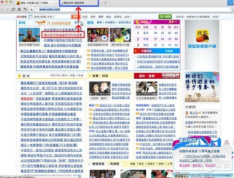Open the 电影 video category link

[x=133, y=164]
